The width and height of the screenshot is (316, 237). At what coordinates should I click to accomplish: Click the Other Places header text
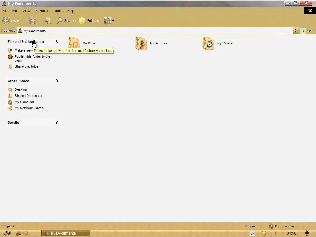coord(18,81)
